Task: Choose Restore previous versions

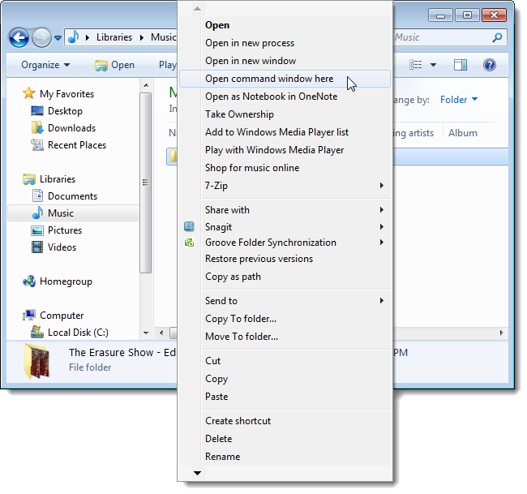Action: 285,259
